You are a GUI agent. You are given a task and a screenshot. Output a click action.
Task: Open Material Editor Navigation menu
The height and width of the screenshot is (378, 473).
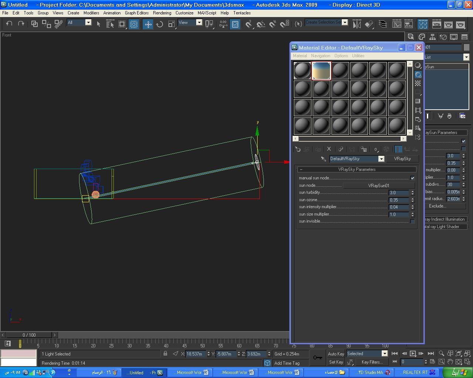point(320,56)
